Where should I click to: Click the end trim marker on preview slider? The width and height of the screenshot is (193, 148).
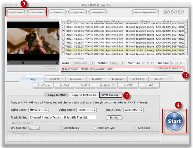click(x=57, y=63)
